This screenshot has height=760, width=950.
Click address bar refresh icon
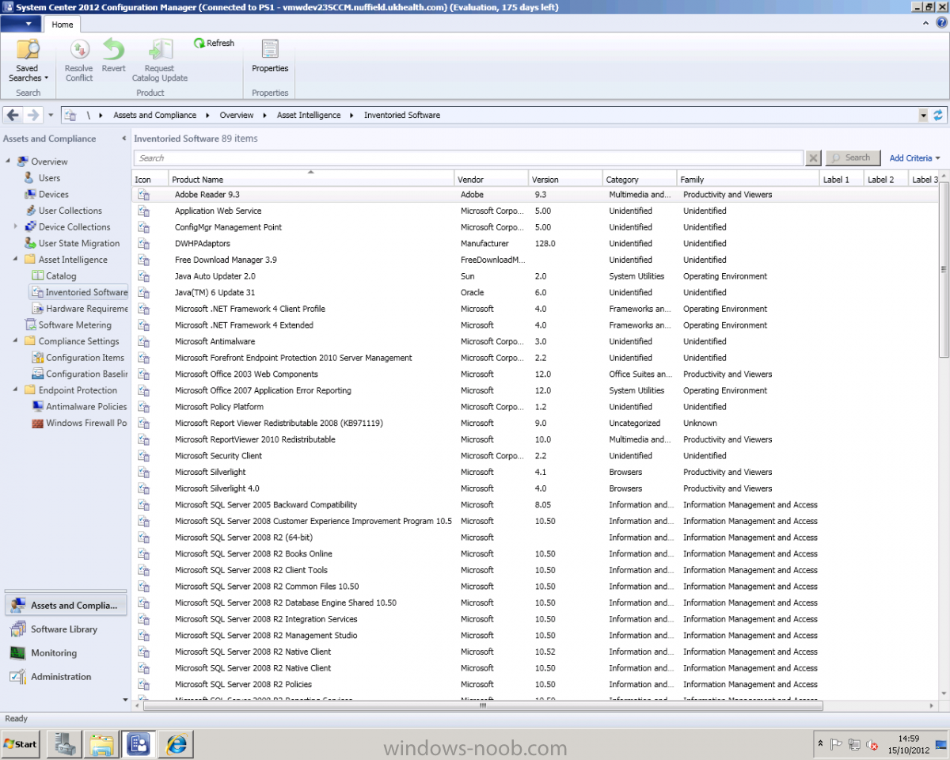pyautogui.click(x=938, y=116)
